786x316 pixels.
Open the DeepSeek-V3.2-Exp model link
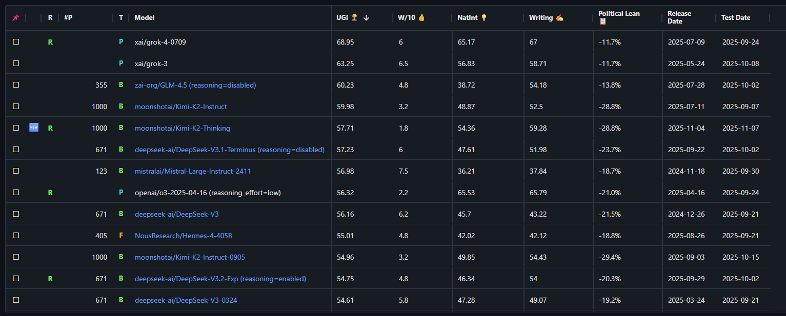pos(220,279)
